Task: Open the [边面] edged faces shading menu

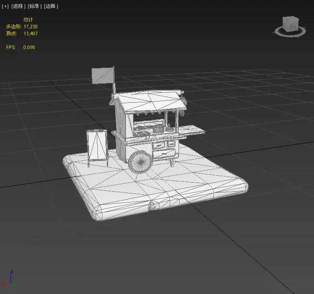Action: pyautogui.click(x=51, y=6)
